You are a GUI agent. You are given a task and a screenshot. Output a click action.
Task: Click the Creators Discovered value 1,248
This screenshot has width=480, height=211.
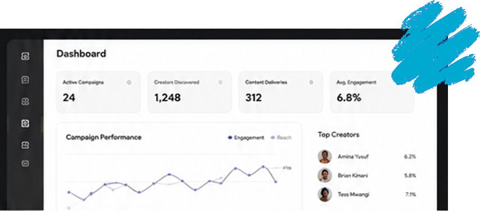[x=167, y=98]
